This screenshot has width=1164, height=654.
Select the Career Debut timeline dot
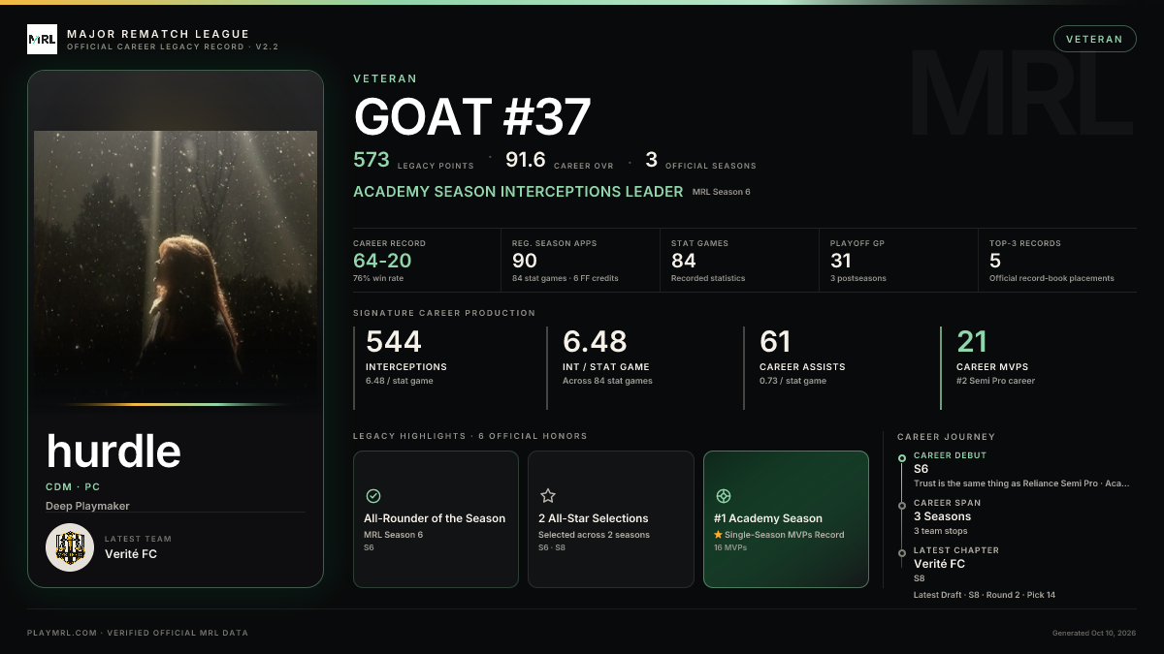[x=902, y=458]
